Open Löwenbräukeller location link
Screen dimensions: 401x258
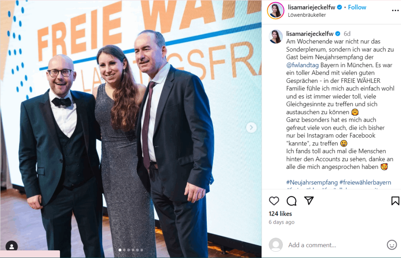(307, 15)
